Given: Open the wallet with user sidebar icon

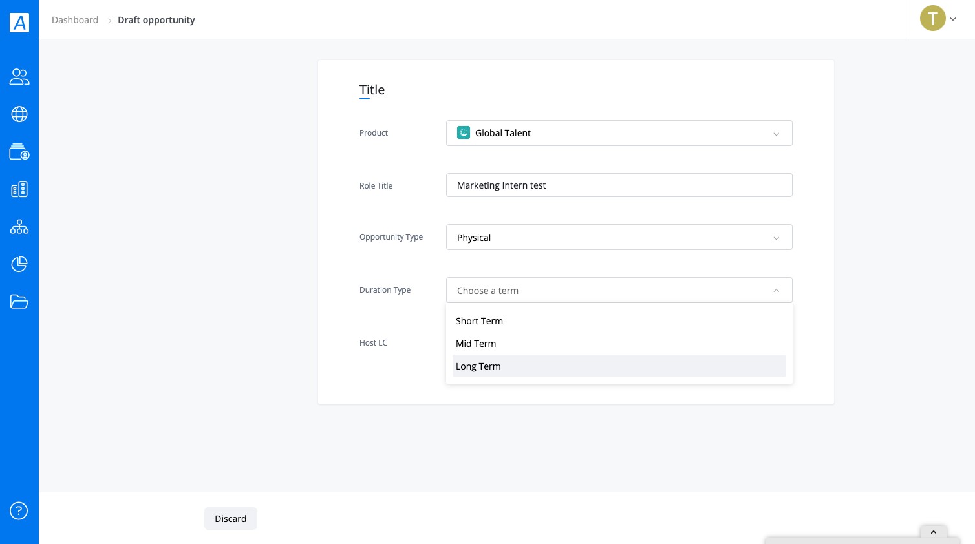Looking at the screenshot, I should (19, 152).
